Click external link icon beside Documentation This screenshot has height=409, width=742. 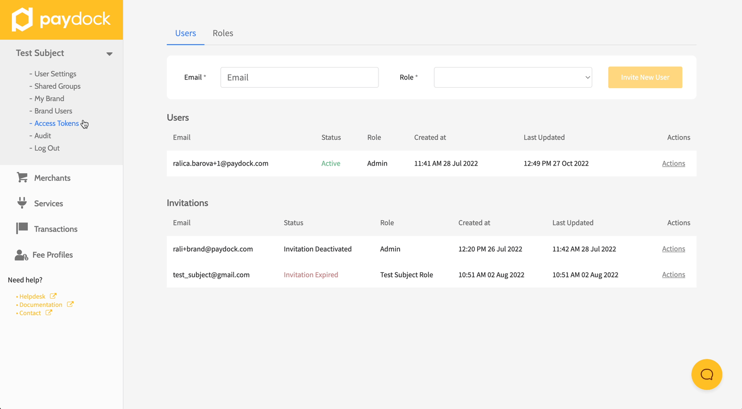[70, 304]
